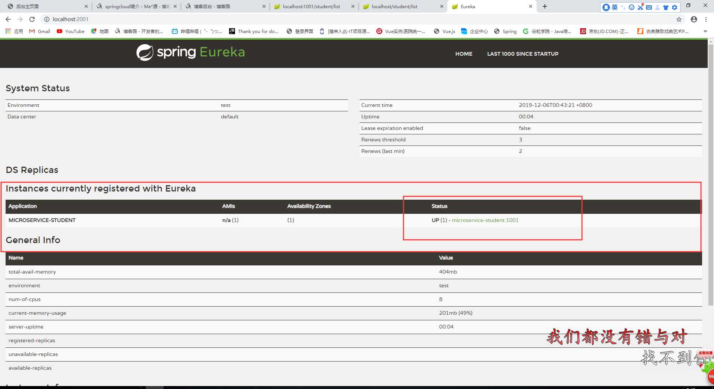The width and height of the screenshot is (714, 389).
Task: Open the microservice-student:1001 instance link
Action: [485, 220]
